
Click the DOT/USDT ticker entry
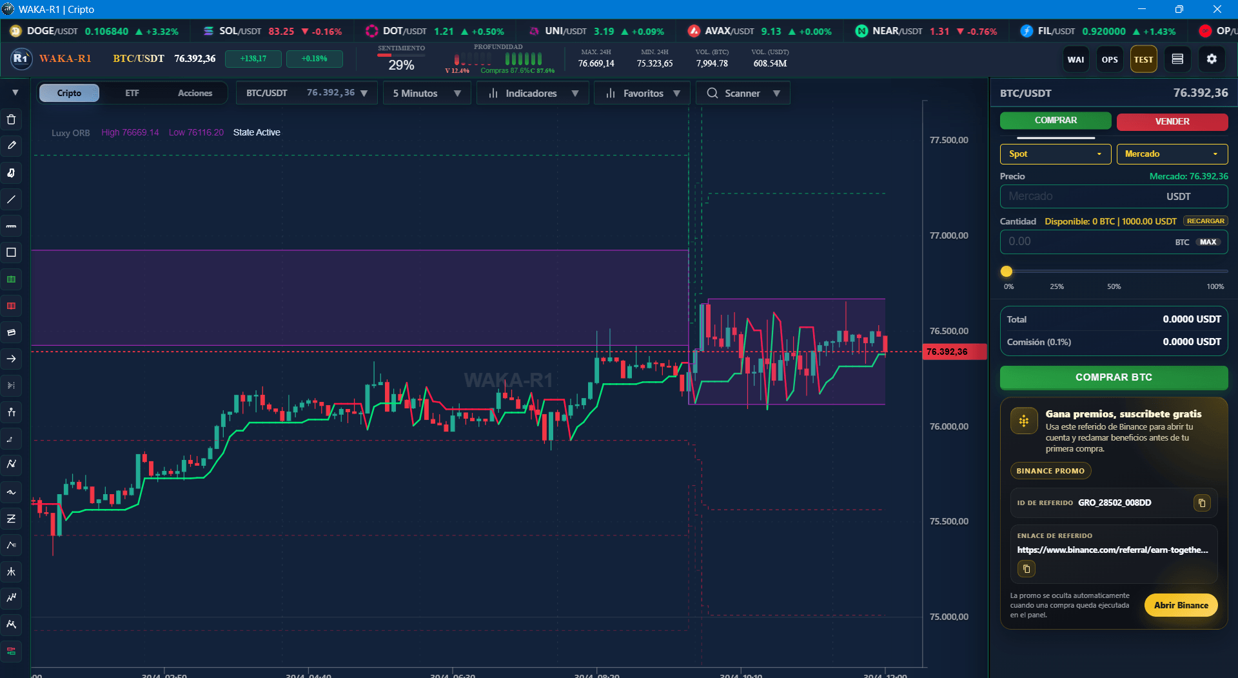pos(435,31)
